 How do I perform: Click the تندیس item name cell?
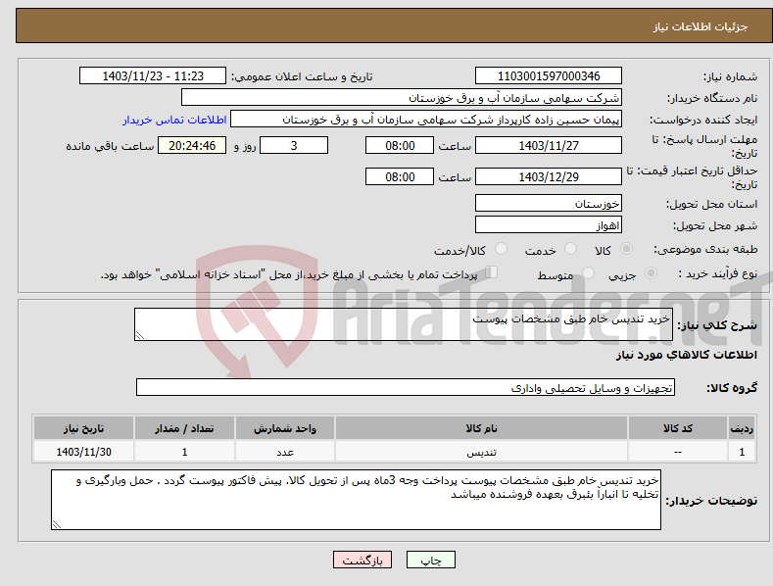(x=481, y=452)
